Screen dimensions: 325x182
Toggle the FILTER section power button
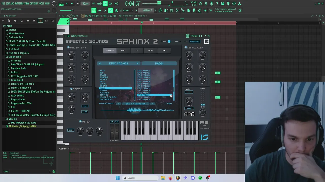(x=71, y=89)
